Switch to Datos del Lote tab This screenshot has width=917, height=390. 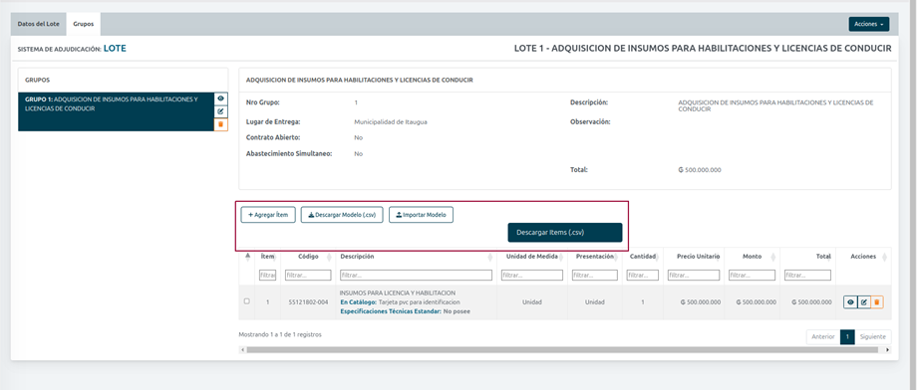pyautogui.click(x=38, y=24)
